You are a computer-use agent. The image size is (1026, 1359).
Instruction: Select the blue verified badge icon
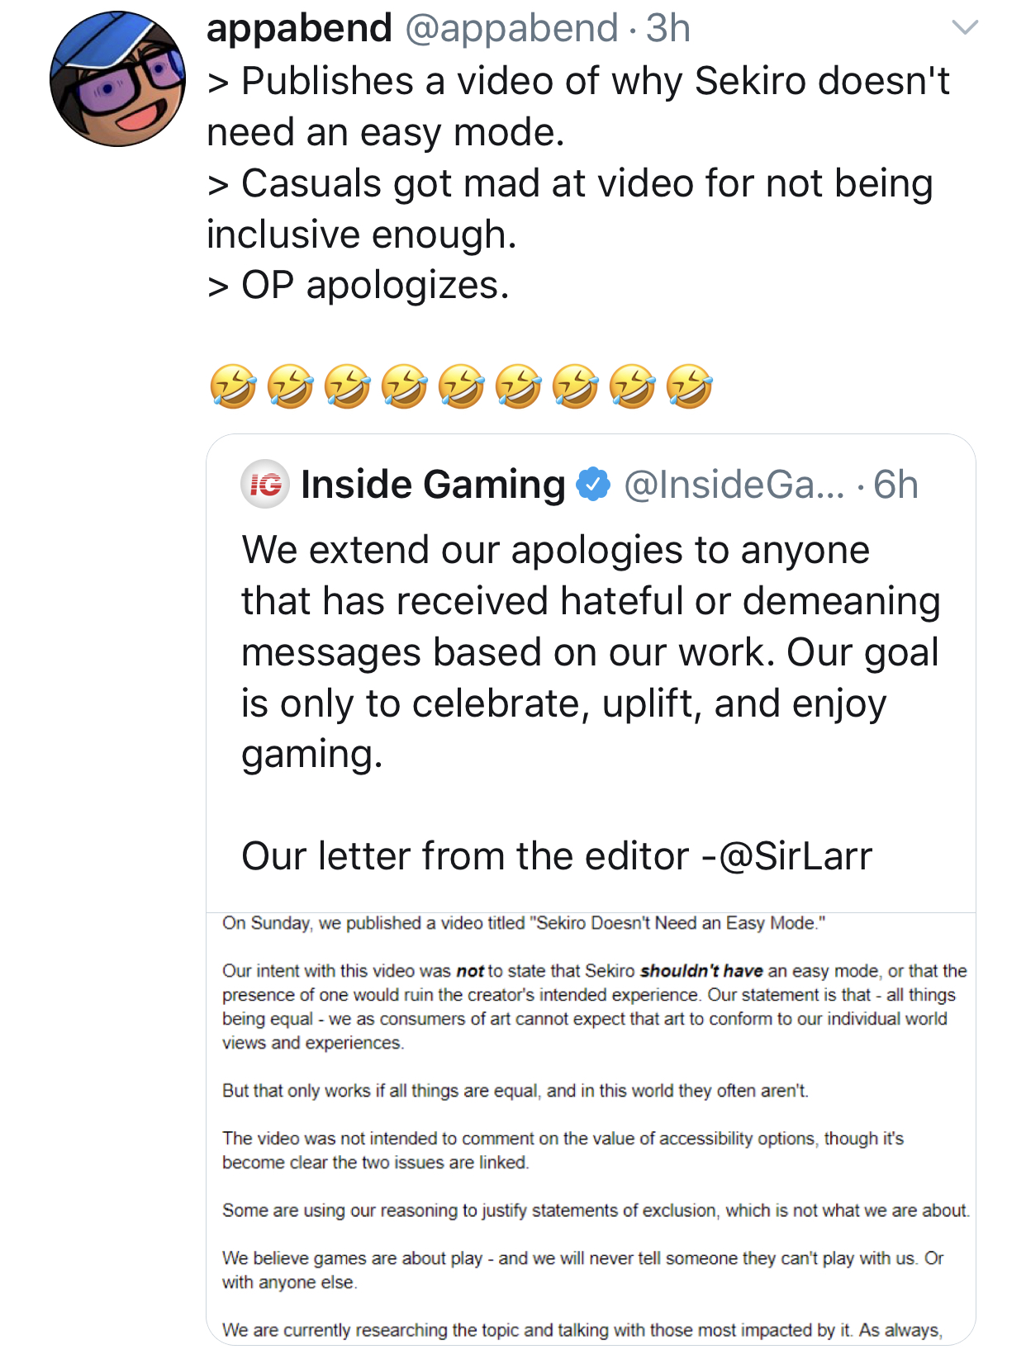pyautogui.click(x=593, y=484)
